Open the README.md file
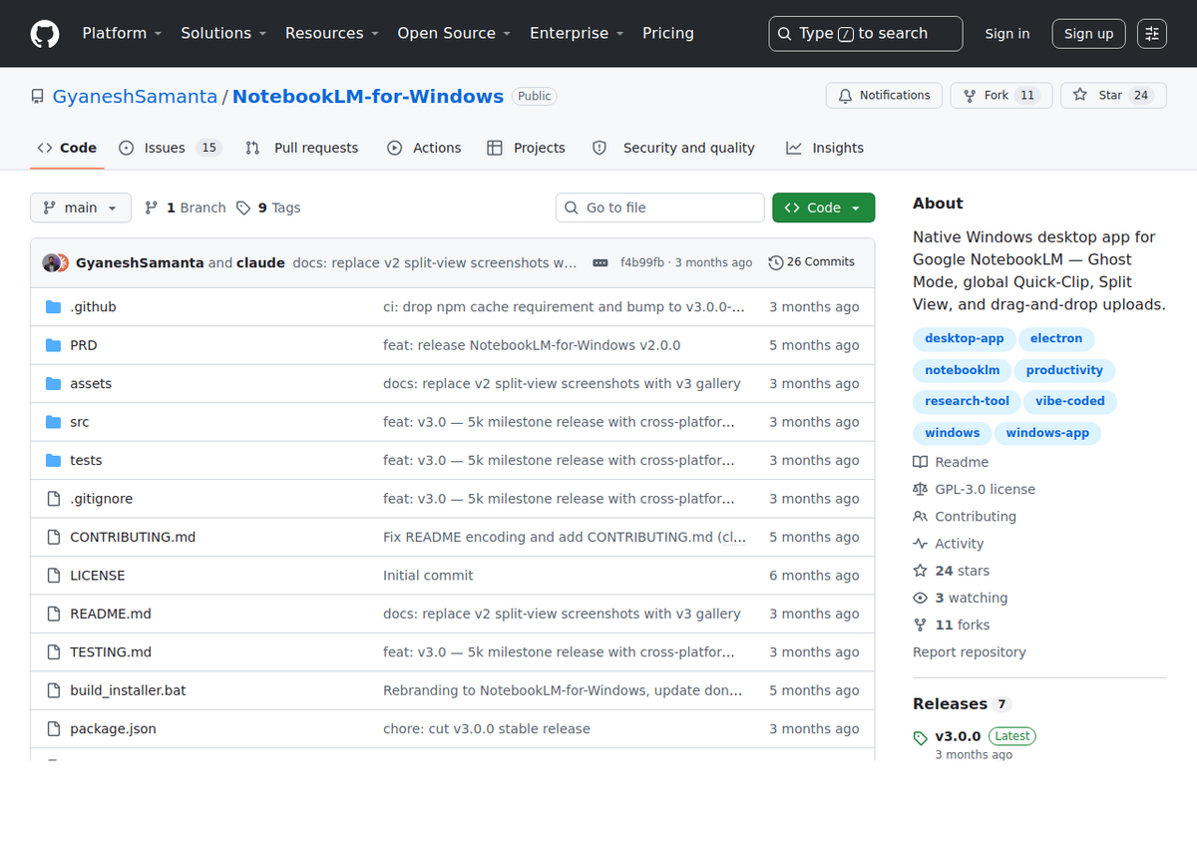Viewport: 1197px width, 842px height. (111, 615)
